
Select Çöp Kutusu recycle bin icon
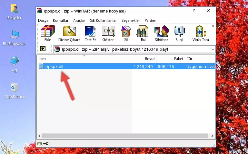click(x=15, y=91)
